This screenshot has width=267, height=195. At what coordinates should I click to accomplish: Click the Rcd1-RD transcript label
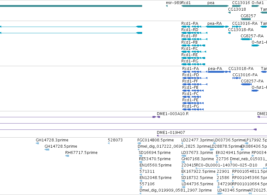coord(190,29)
